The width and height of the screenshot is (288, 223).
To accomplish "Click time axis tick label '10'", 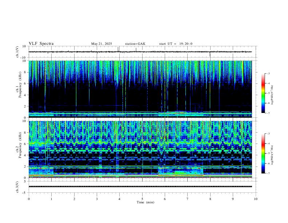I will (256, 199).
